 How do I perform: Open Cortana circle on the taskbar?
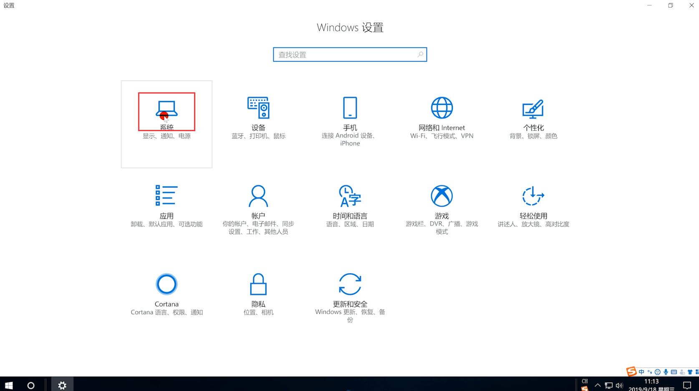31,385
